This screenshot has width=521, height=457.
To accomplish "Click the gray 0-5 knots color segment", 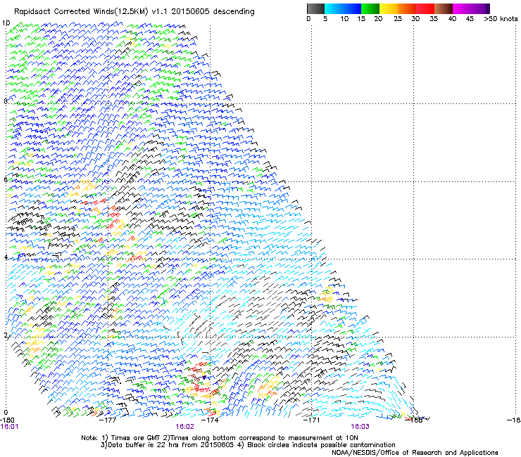I will pyautogui.click(x=316, y=8).
